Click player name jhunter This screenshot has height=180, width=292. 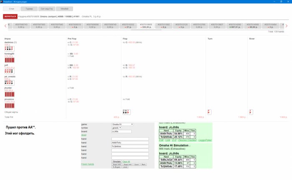tap(8, 88)
